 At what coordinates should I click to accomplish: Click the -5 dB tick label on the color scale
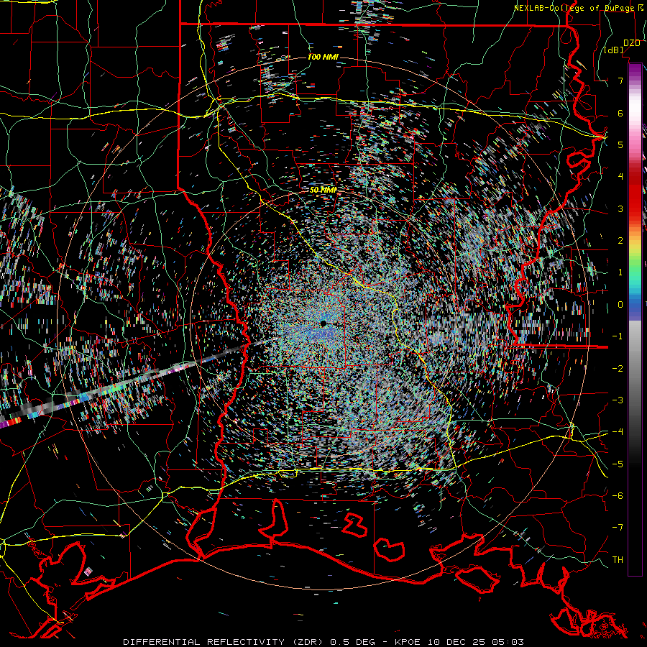coord(618,464)
